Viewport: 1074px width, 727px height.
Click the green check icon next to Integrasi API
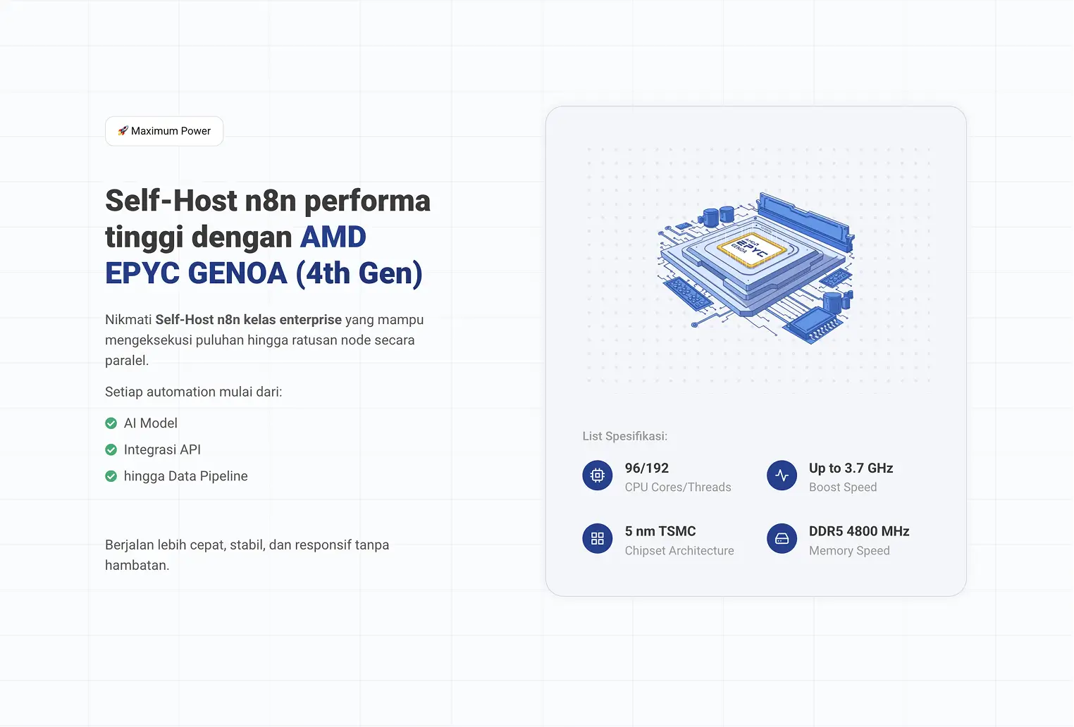point(111,449)
